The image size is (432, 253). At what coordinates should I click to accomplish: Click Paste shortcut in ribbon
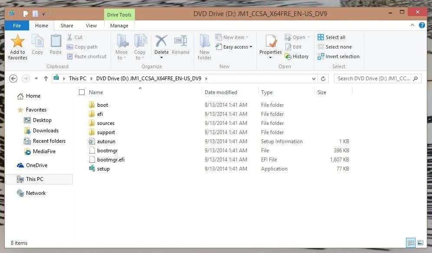tap(86, 56)
